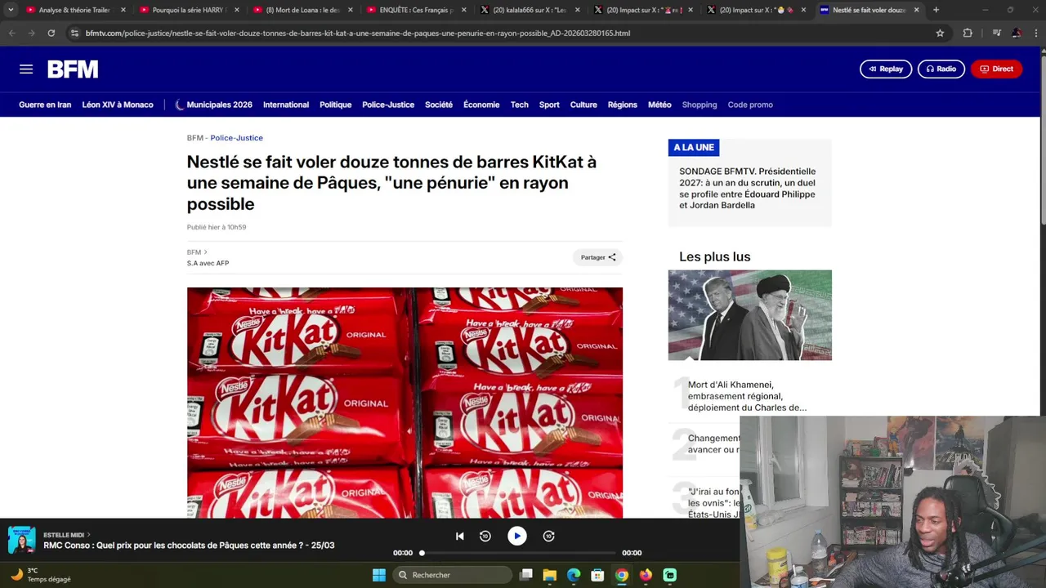Screen dimensions: 1046x588
Task: Open the Chrome three-dot menu
Action: (1036, 33)
